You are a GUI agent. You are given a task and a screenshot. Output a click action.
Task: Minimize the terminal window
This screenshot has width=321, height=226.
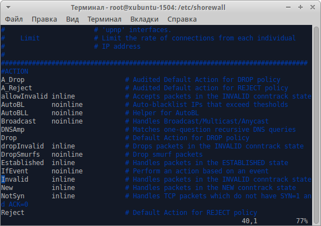tap(288, 7)
